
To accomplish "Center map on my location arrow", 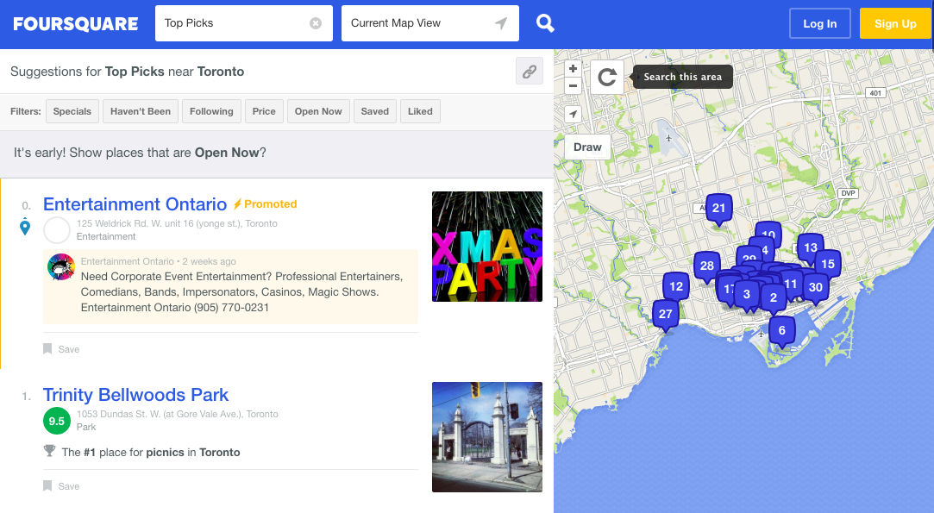I will pyautogui.click(x=573, y=115).
